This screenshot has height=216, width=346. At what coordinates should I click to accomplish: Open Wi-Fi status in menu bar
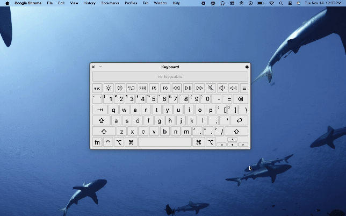point(271,3)
